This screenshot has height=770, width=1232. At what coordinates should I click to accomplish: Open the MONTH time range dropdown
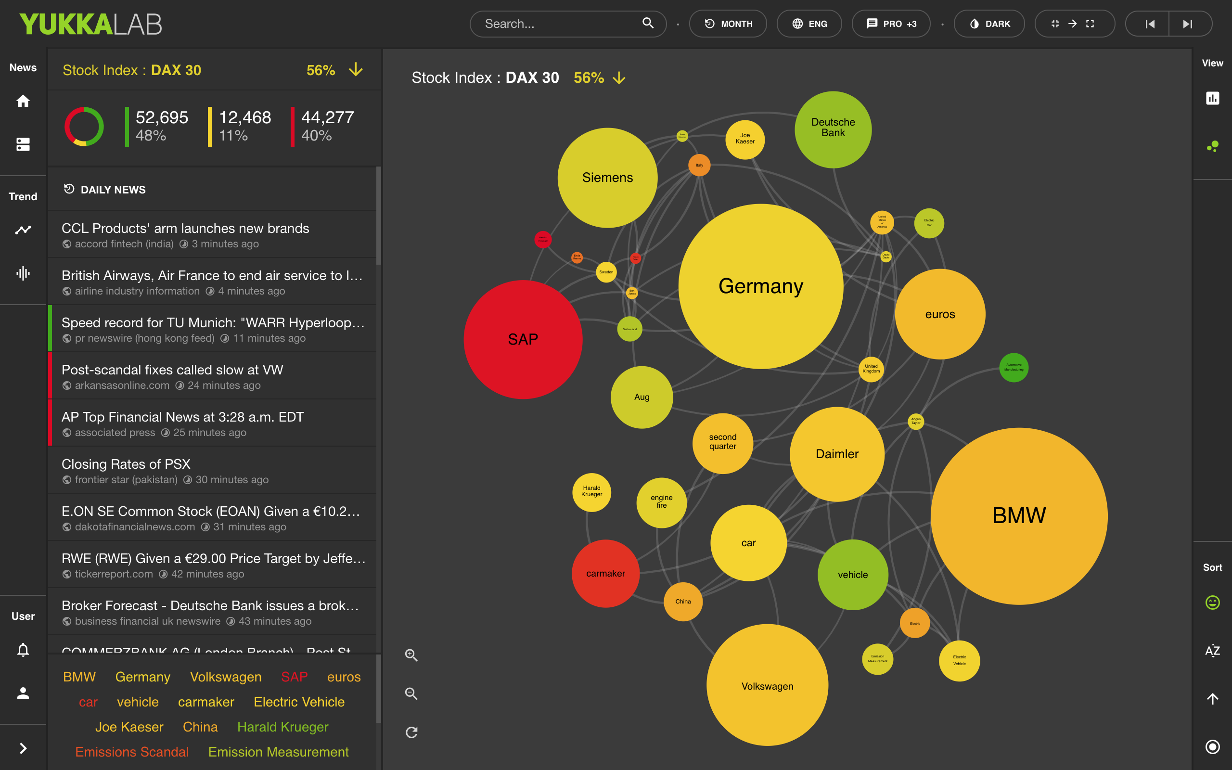728,24
